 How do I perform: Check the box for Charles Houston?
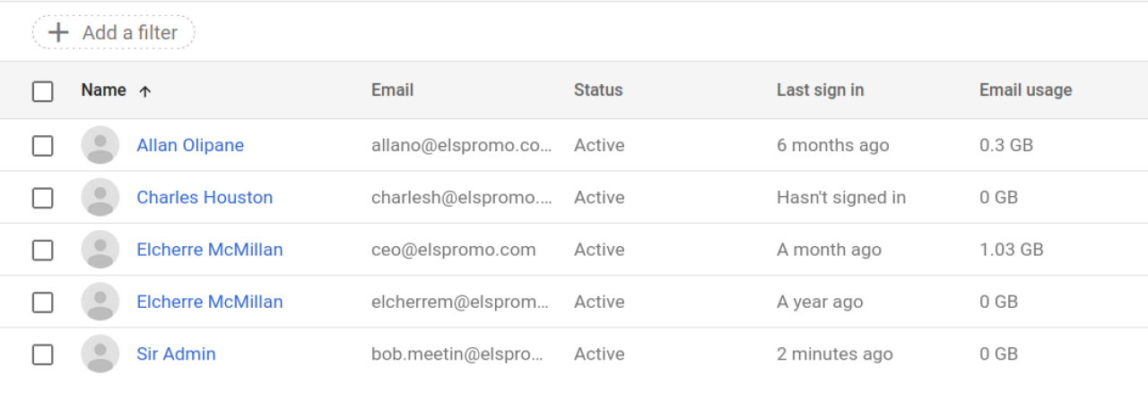(x=43, y=198)
